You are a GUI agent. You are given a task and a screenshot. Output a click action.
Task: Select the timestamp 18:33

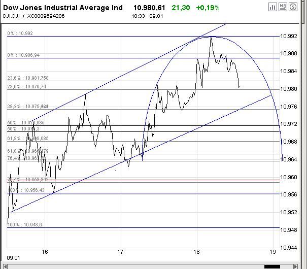point(138,16)
